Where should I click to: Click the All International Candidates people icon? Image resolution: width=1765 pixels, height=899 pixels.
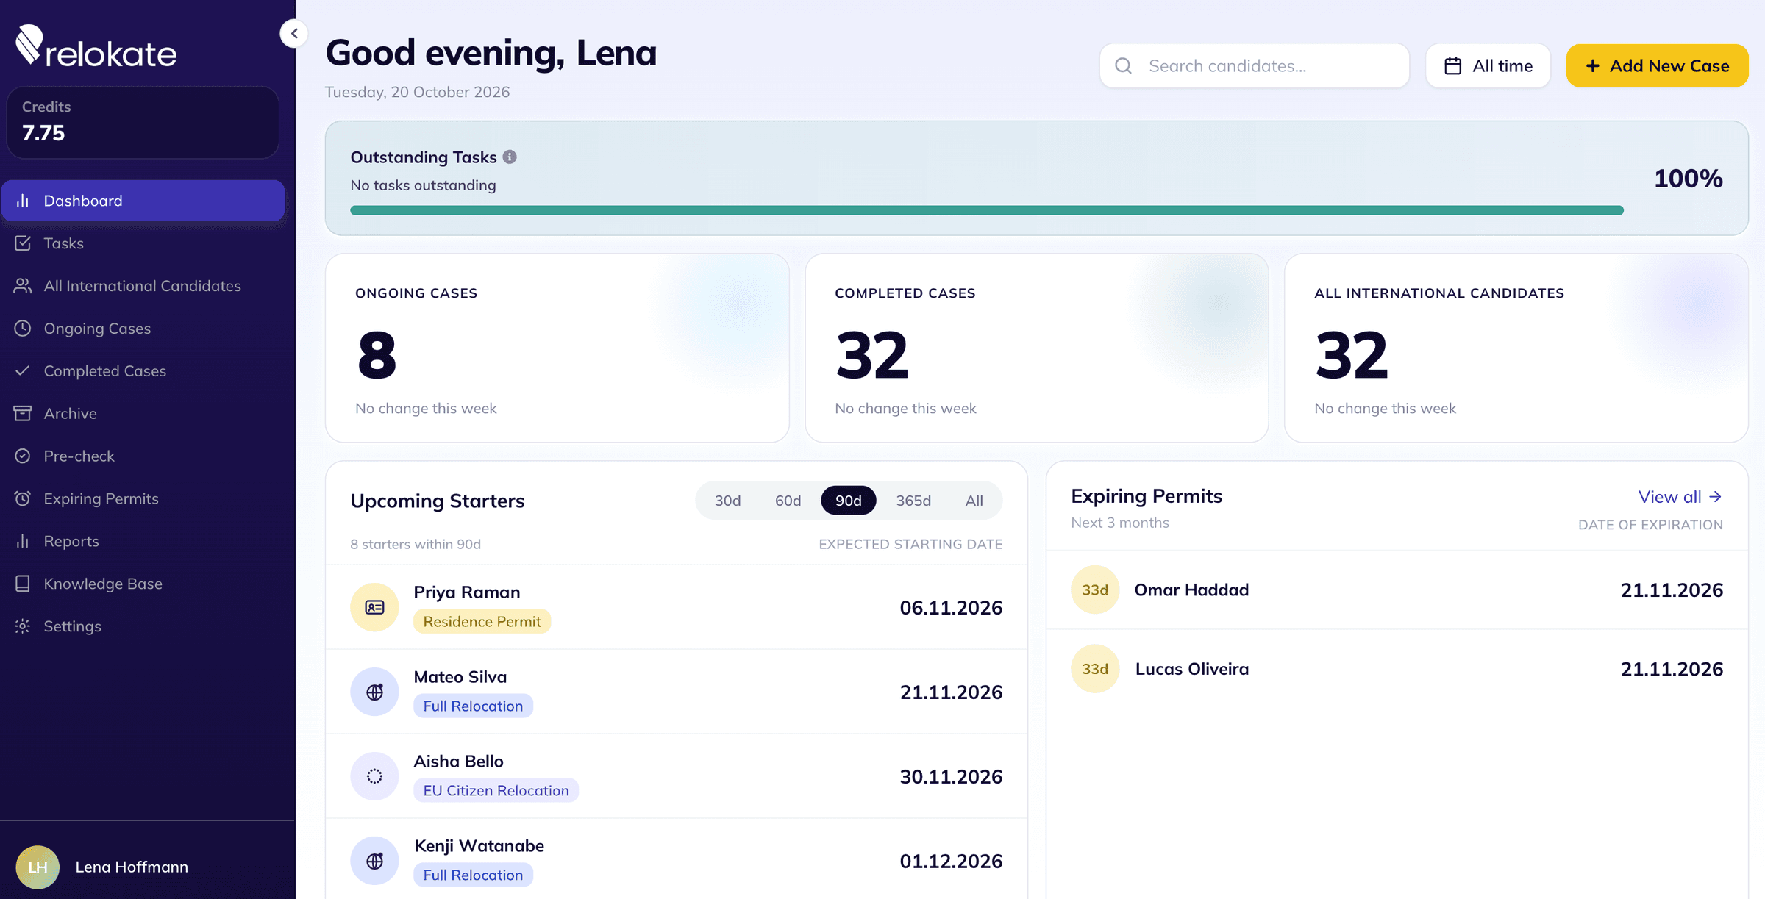(x=23, y=286)
